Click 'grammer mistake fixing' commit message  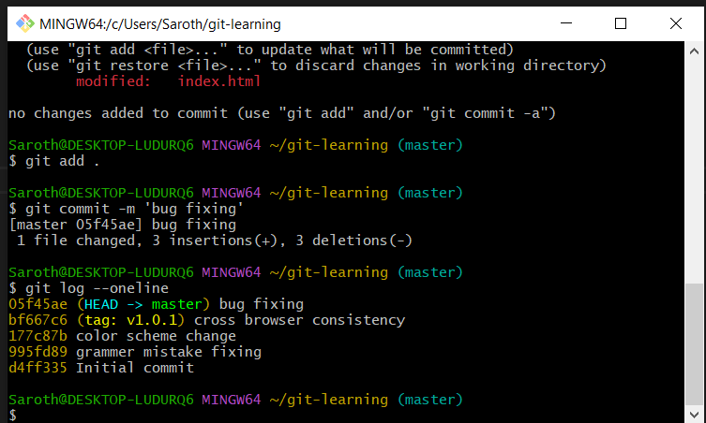pyautogui.click(x=169, y=352)
